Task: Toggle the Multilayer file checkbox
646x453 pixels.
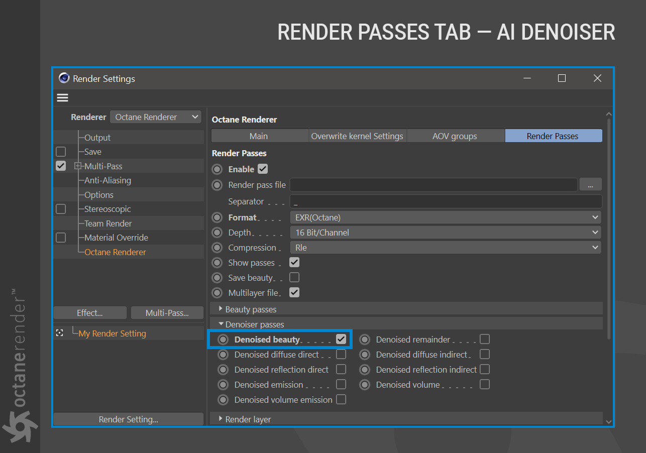Action: pyautogui.click(x=294, y=292)
